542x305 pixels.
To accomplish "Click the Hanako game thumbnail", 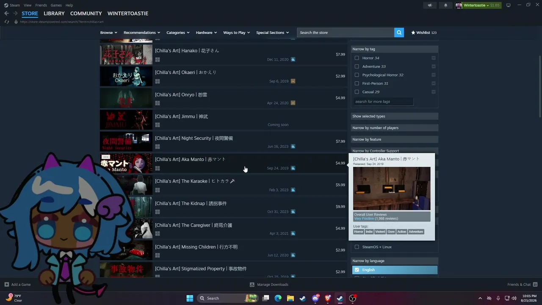I will point(126,55).
